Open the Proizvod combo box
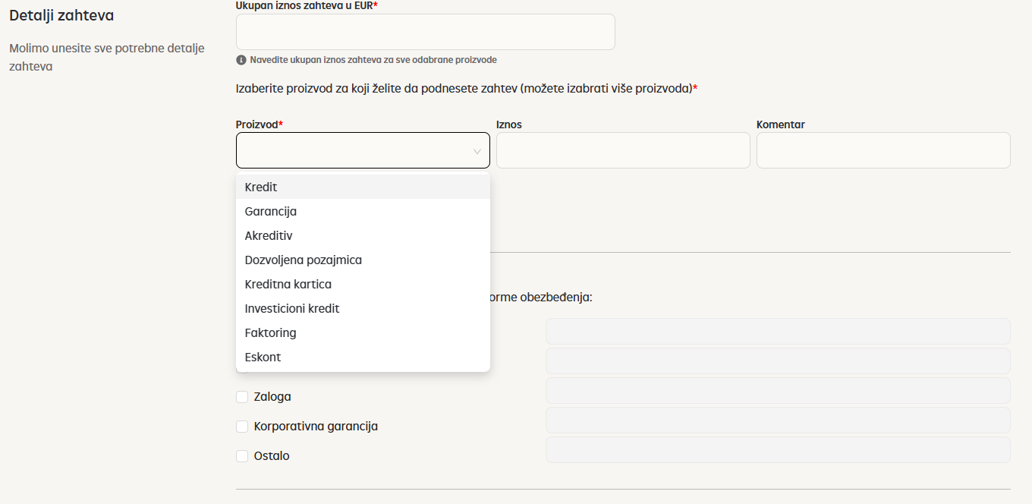 363,150
